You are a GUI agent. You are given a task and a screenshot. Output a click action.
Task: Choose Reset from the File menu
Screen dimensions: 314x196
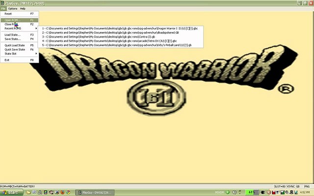pyautogui.click(x=20, y=14)
